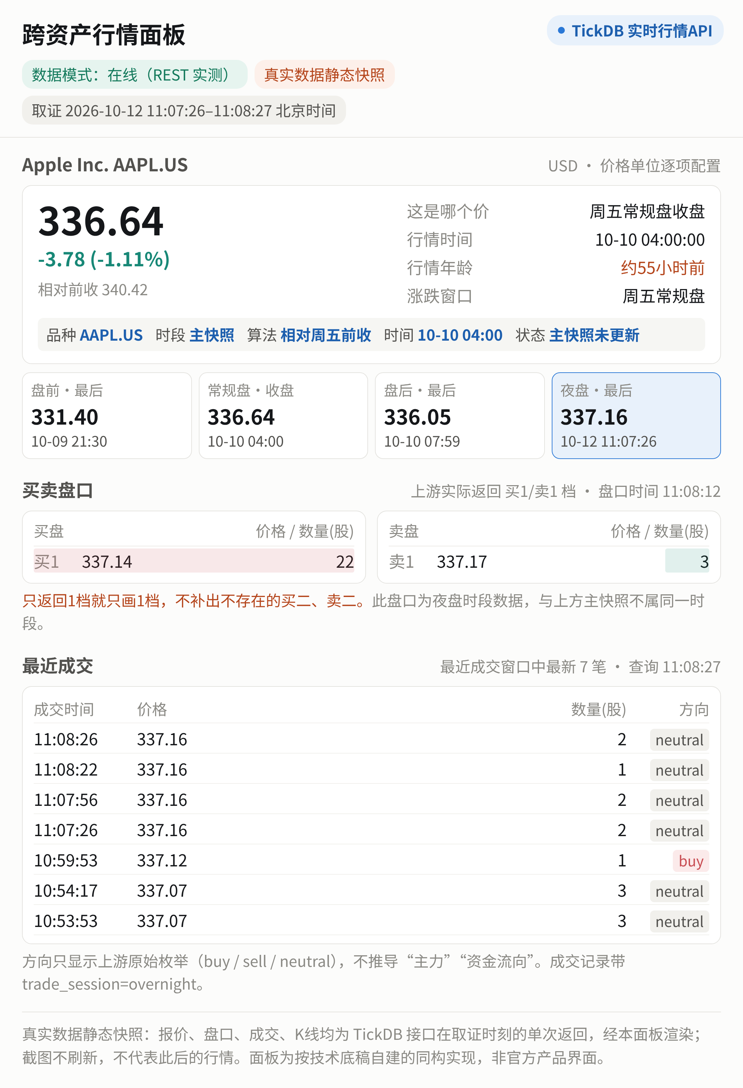Click the 跨资产行情面板 page title

[104, 35]
